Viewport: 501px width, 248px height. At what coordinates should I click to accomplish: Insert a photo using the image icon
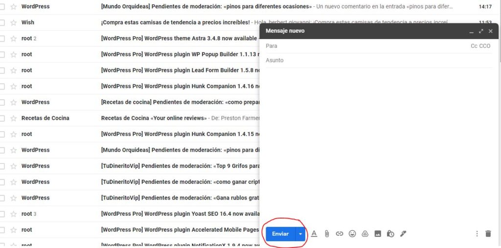tap(378, 234)
